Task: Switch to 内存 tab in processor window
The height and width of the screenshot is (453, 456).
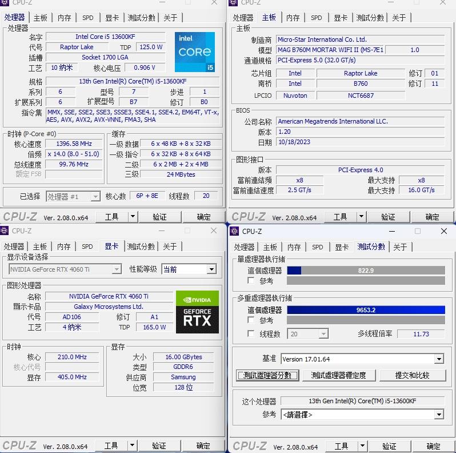Action: pyautogui.click(x=64, y=18)
